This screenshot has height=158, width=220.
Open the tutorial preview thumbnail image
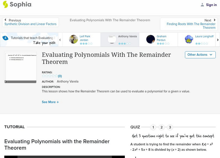coord(20,66)
